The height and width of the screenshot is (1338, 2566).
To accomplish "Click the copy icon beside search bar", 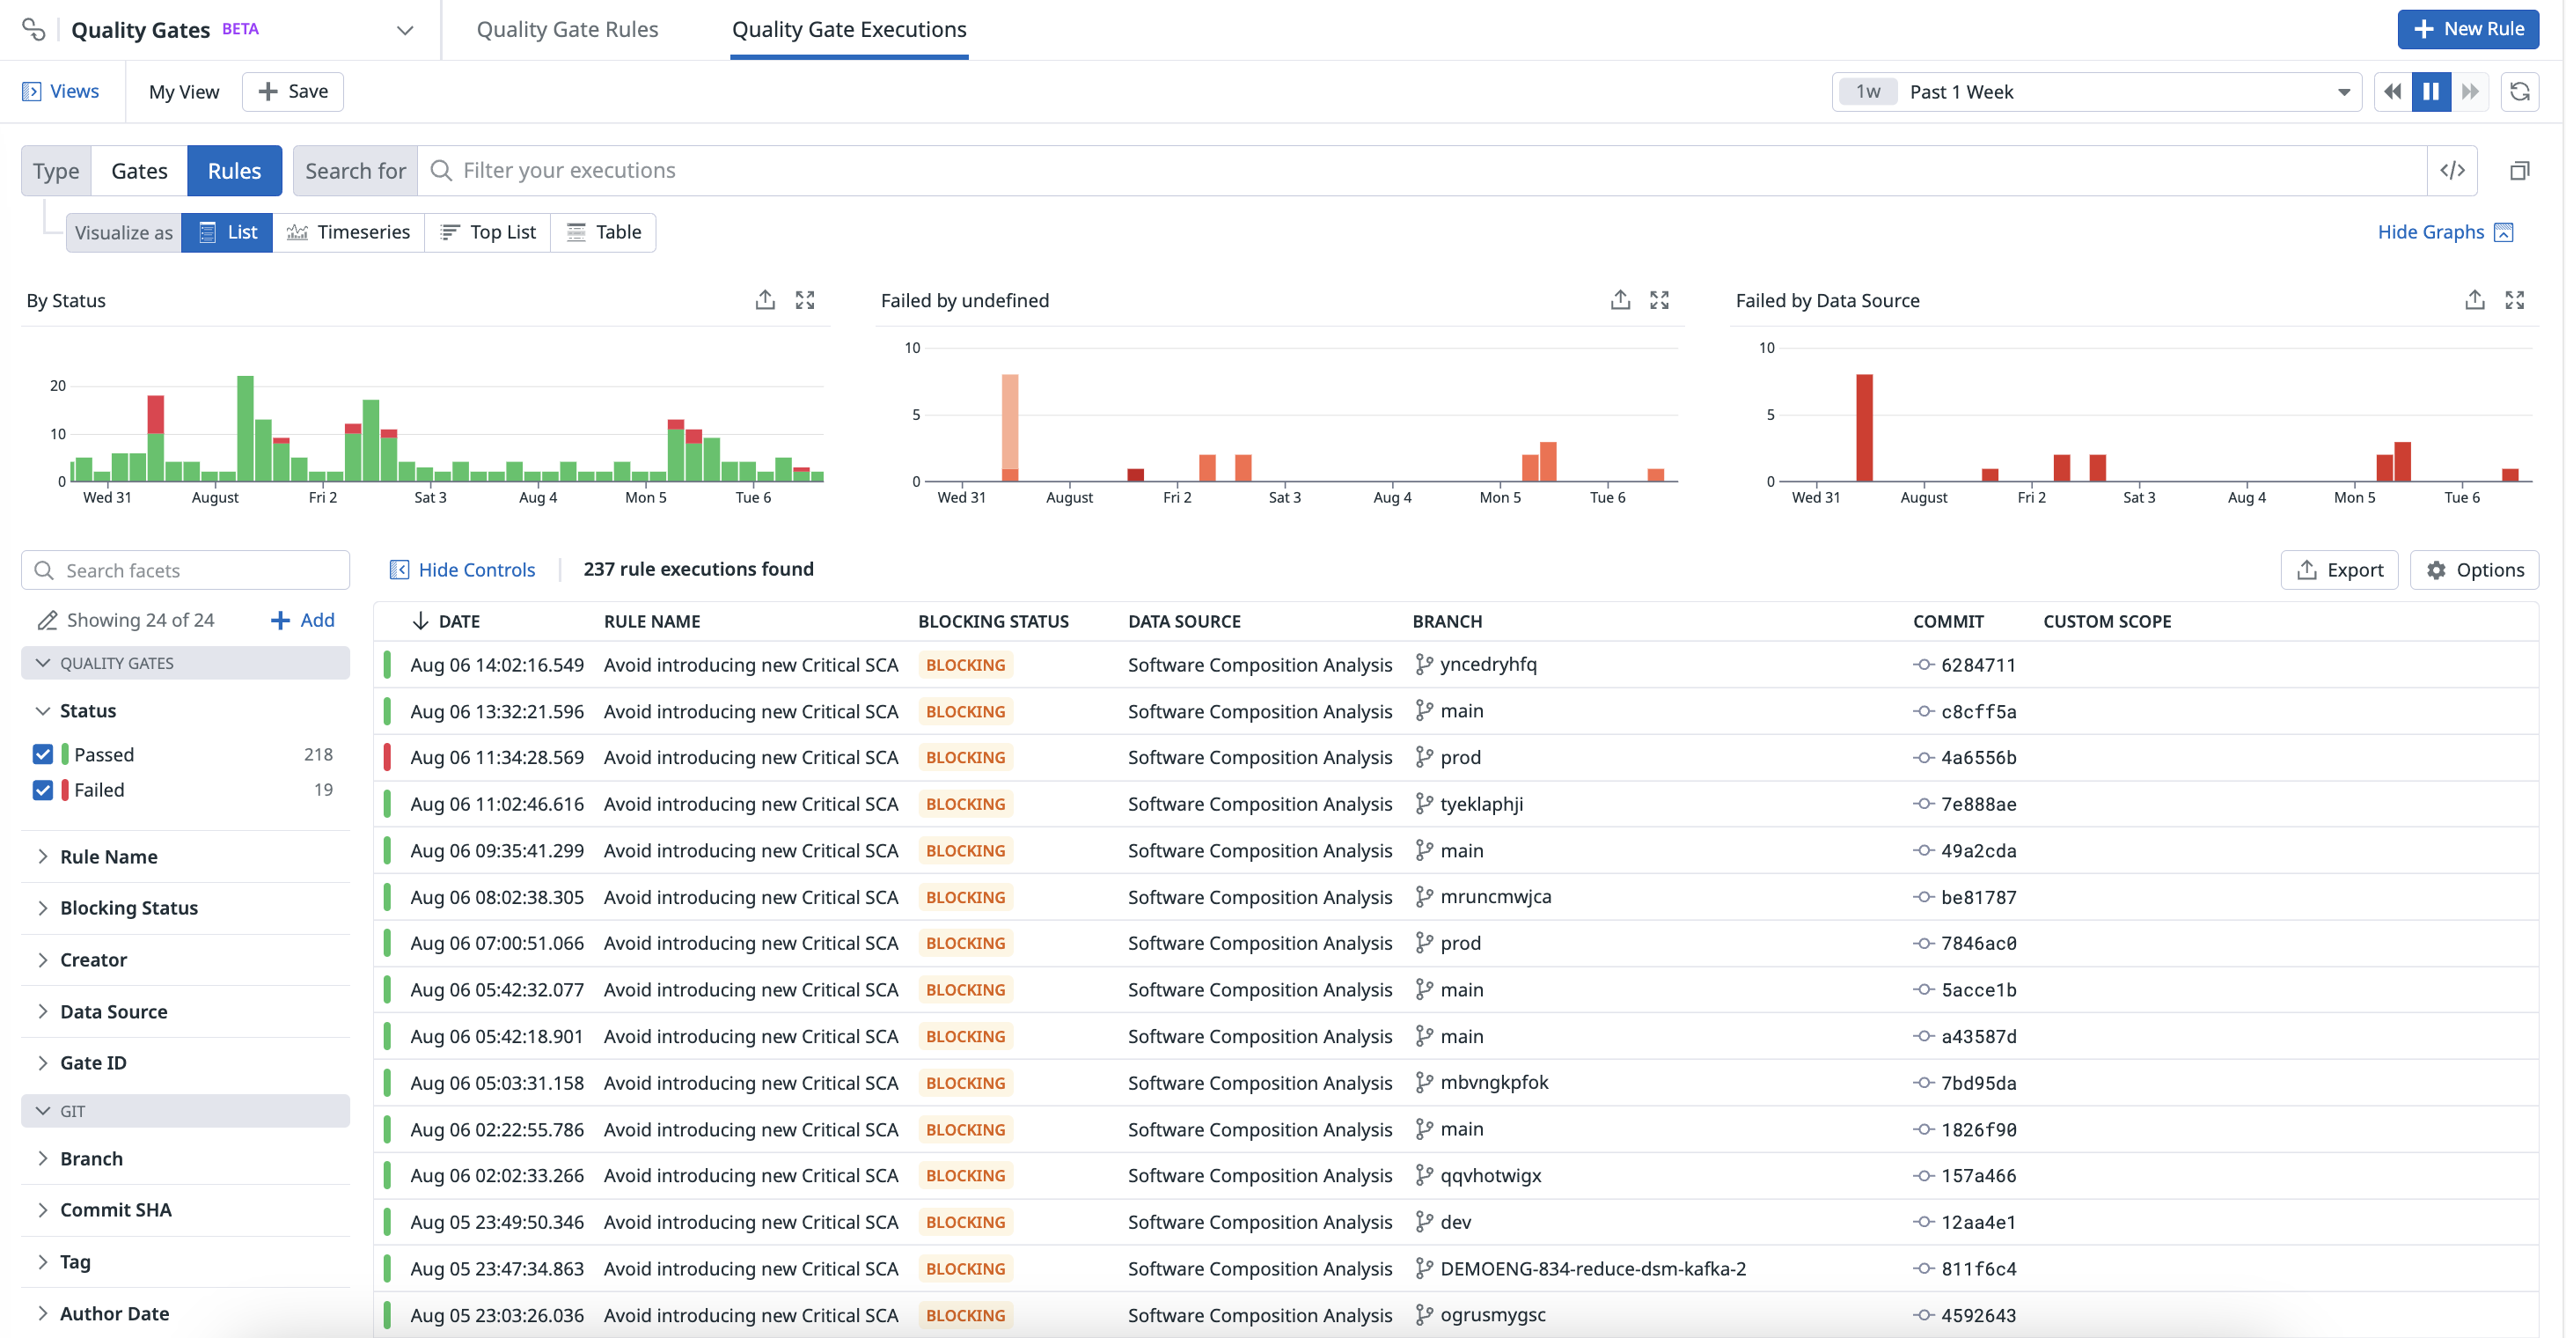I will (x=2519, y=171).
